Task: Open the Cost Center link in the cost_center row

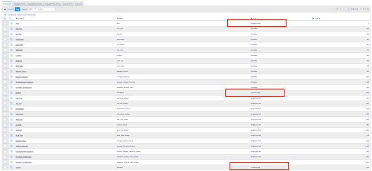Action: [x=19, y=45]
